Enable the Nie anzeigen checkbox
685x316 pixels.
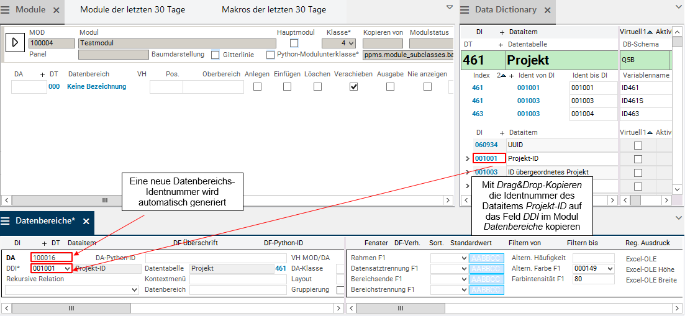coord(427,86)
